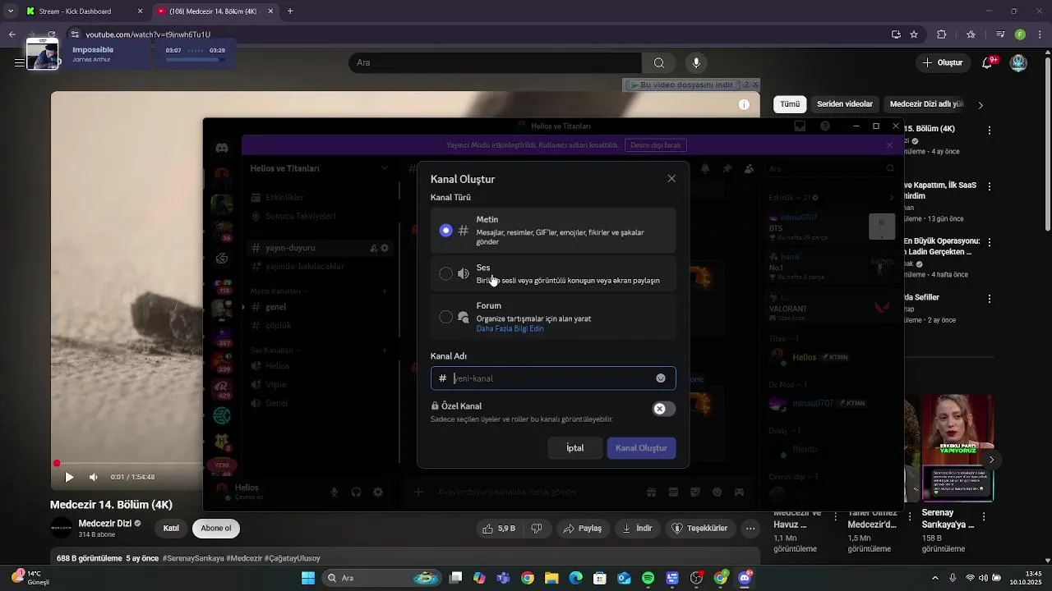
Task: Play the YouTube video
Action: [x=69, y=477]
